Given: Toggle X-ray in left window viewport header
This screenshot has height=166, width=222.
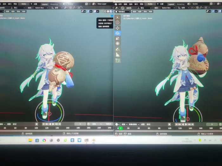Looking at the screenshot, I should [101, 11].
